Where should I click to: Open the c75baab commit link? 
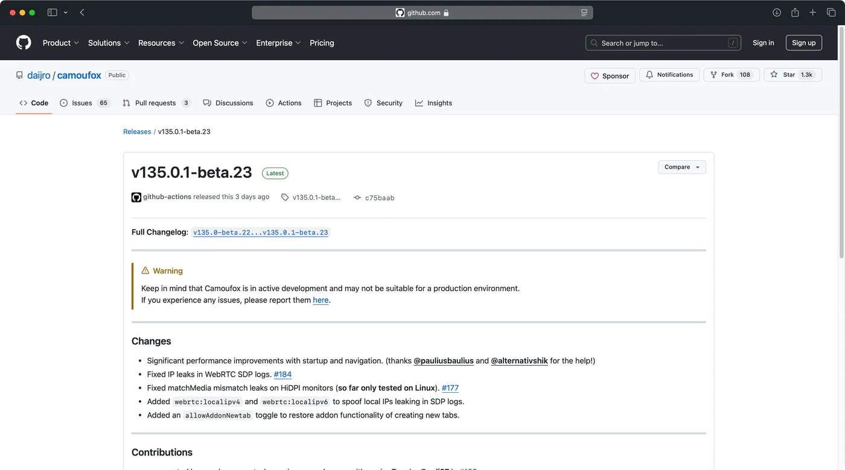pos(380,198)
